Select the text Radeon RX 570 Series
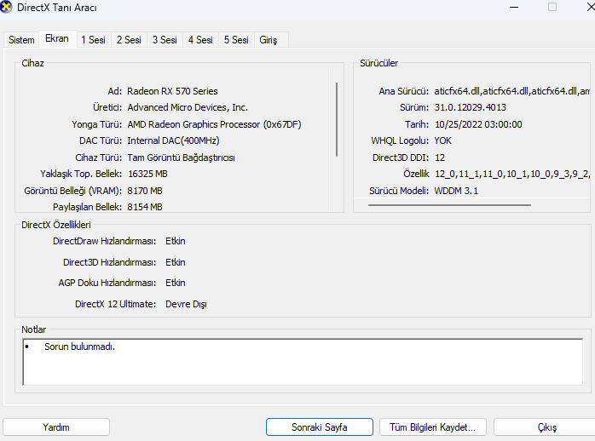The width and height of the screenshot is (595, 441). [172, 91]
